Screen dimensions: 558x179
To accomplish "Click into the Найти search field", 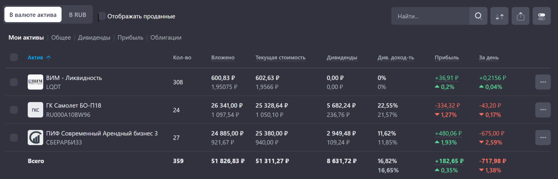I will [x=430, y=16].
